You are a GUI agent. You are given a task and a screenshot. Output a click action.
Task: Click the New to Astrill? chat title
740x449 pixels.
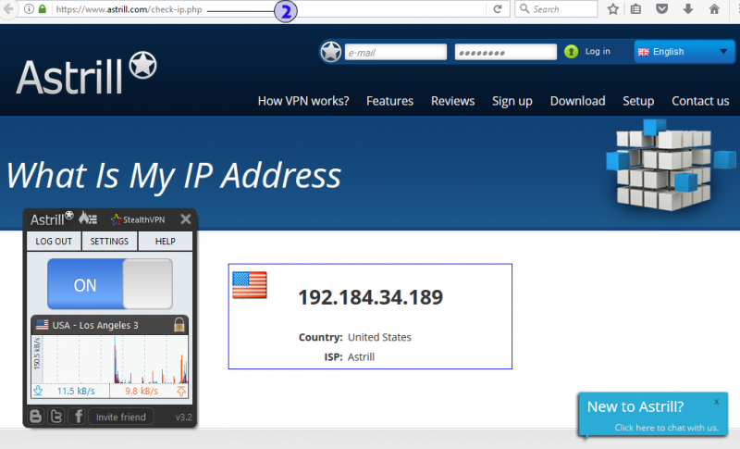(635, 406)
